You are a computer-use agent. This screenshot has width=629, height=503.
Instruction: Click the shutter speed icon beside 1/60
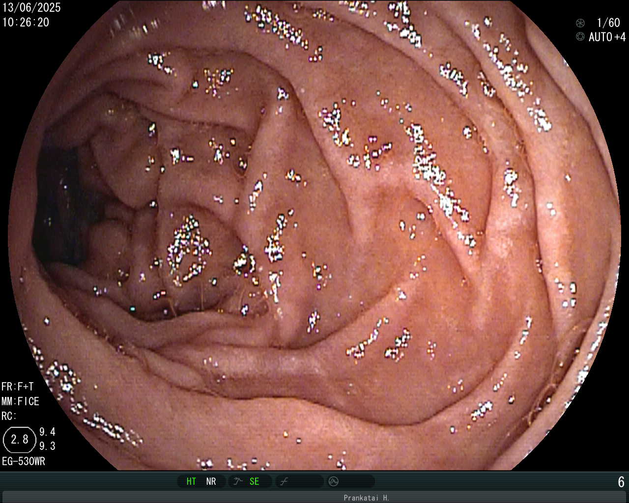[580, 23]
